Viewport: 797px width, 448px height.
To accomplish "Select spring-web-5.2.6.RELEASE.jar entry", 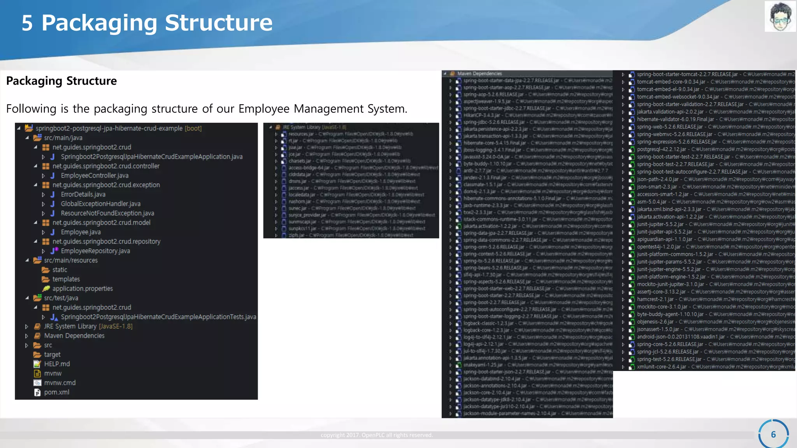I will (669, 127).
